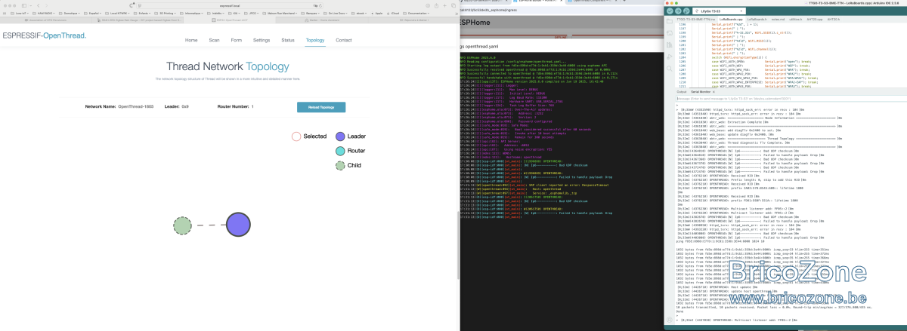
Task: Open the Library Manager icon in Arduino sidebar
Action: (670, 45)
